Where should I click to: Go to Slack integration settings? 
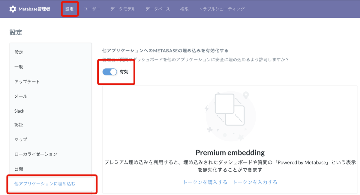pyautogui.click(x=19, y=111)
